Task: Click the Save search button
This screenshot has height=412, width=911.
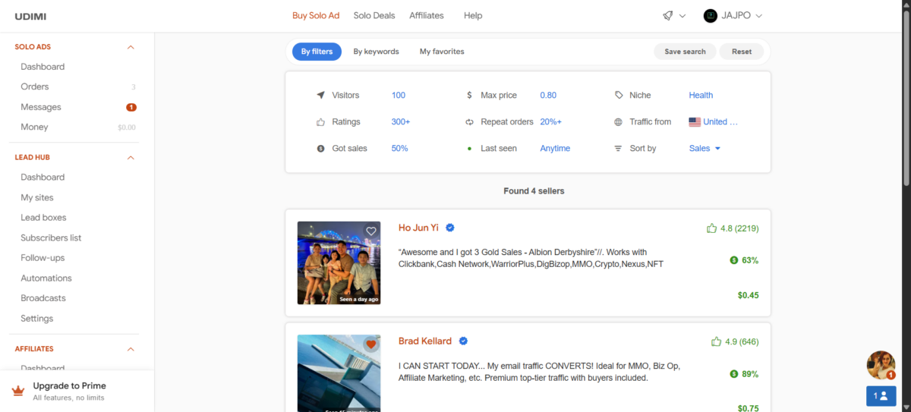Action: click(x=685, y=52)
